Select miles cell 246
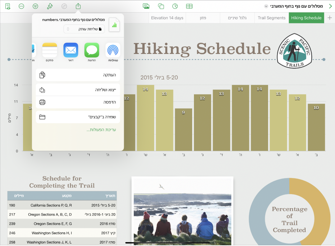This screenshot has width=335, height=246. pos(12,233)
